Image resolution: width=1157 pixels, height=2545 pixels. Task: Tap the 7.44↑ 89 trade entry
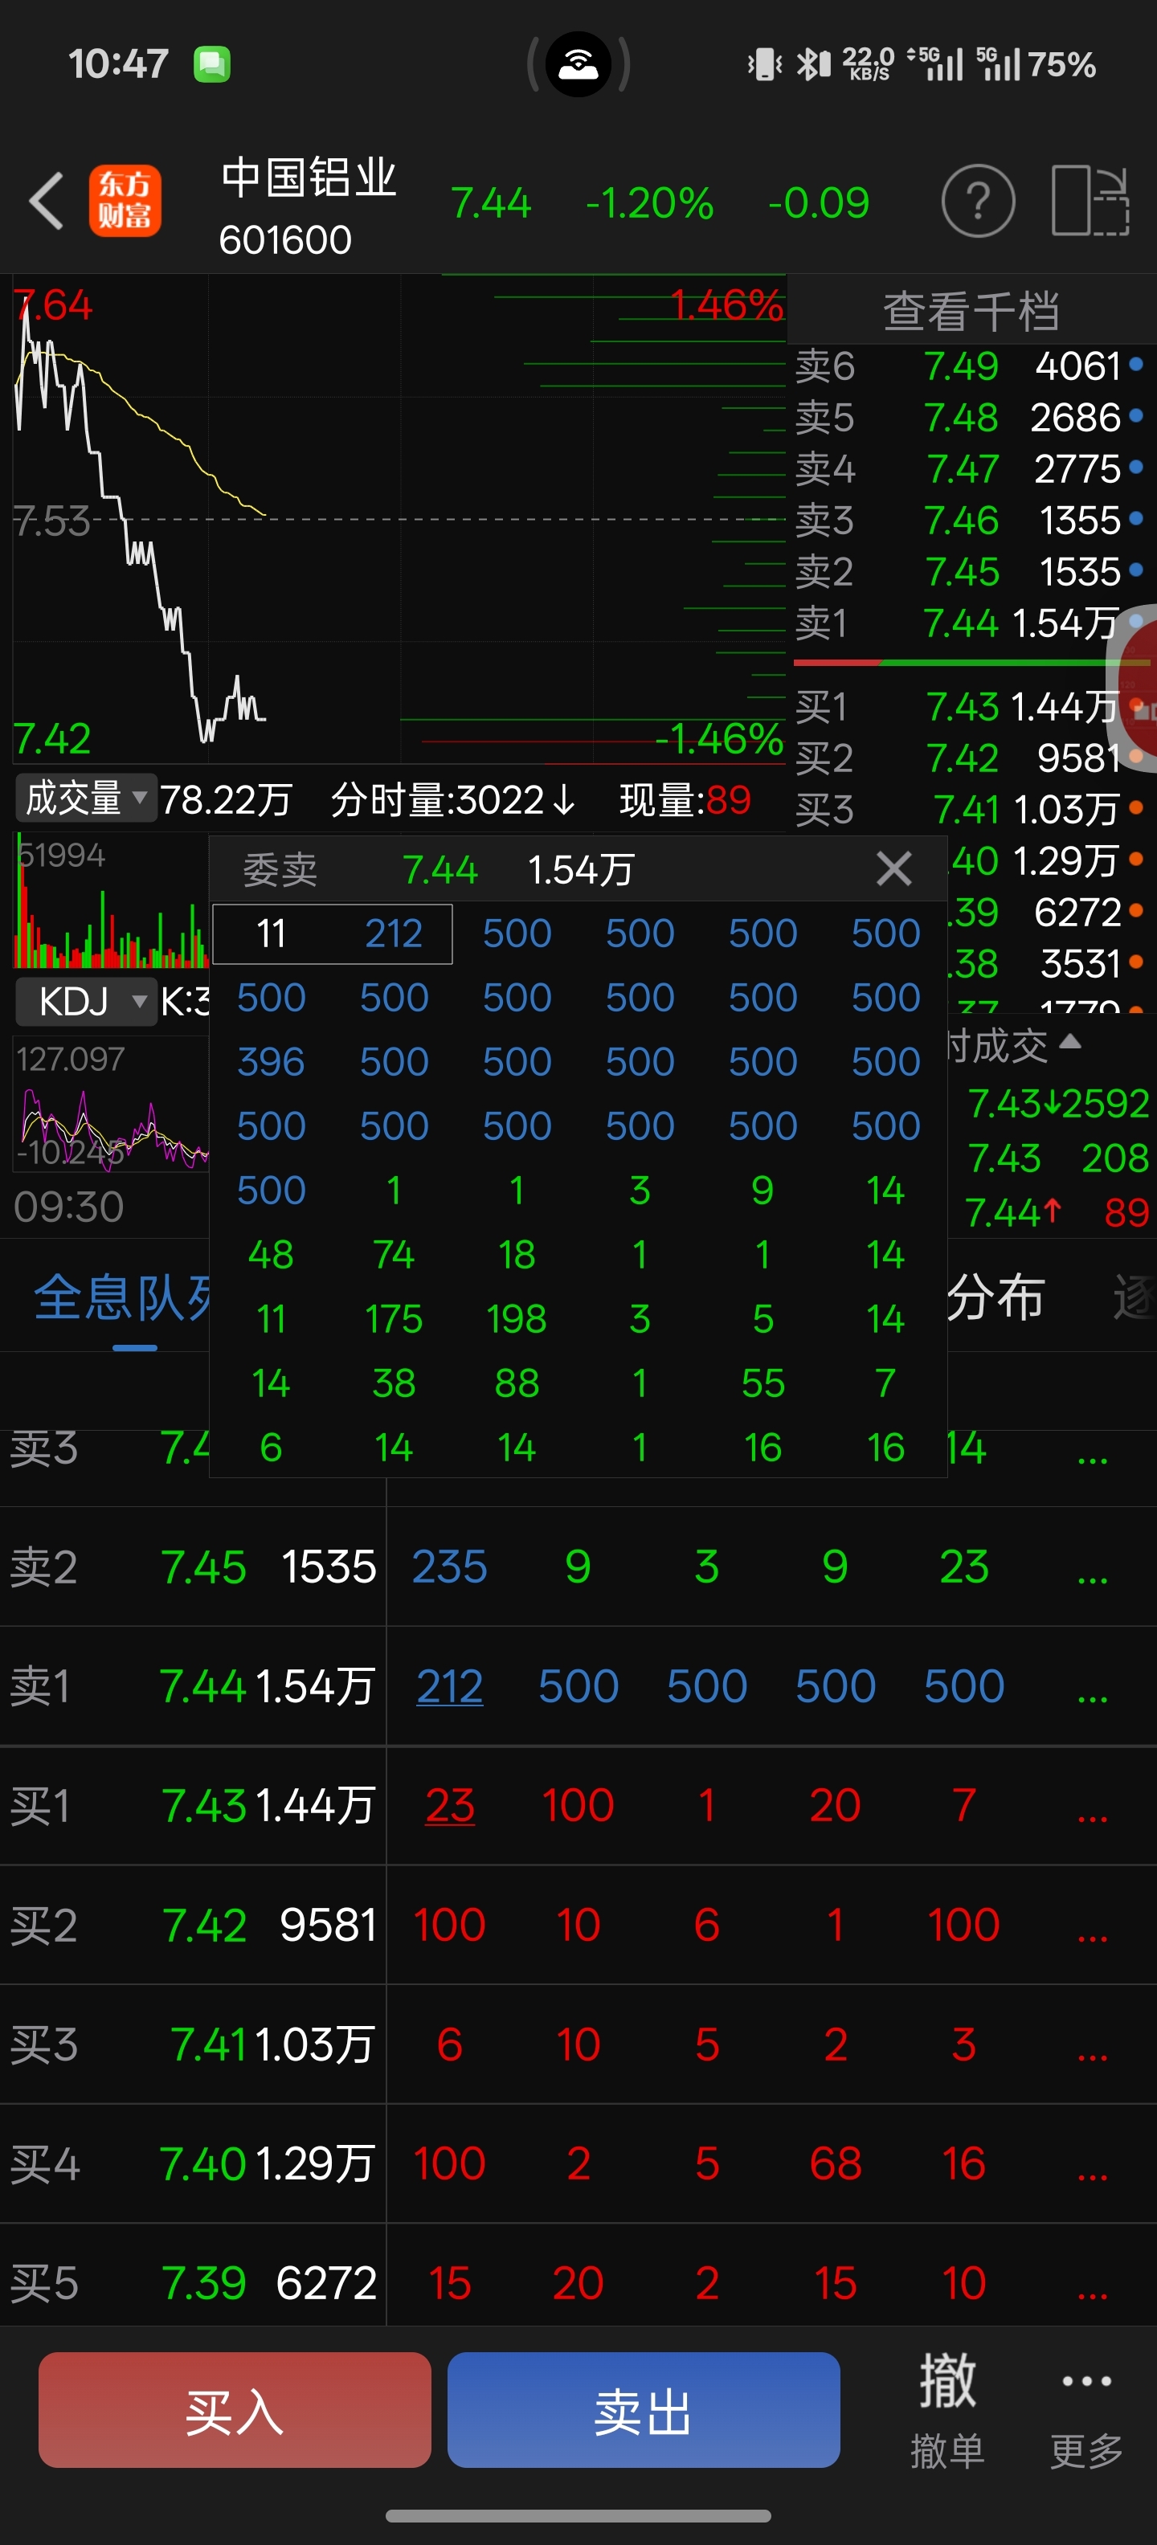click(1057, 1212)
